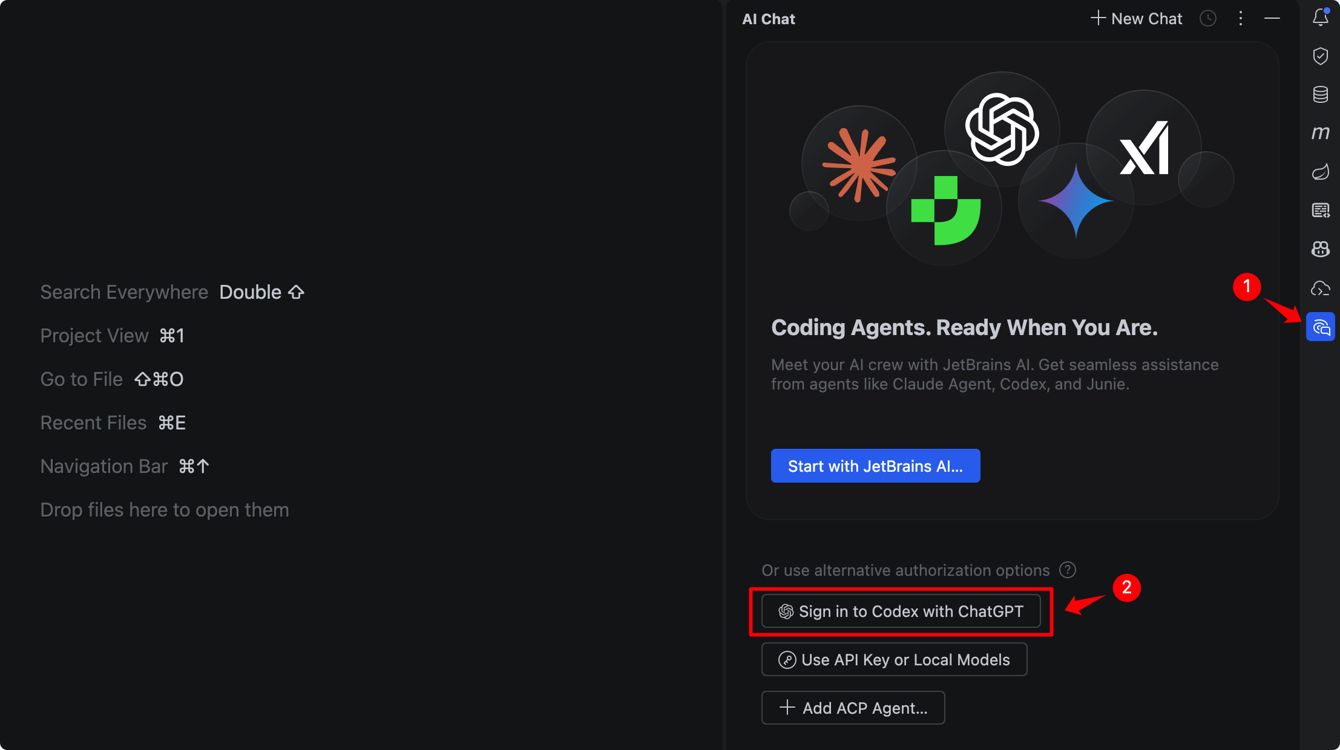Open the Database tool window
Screen dimensions: 1340x750
[1320, 94]
